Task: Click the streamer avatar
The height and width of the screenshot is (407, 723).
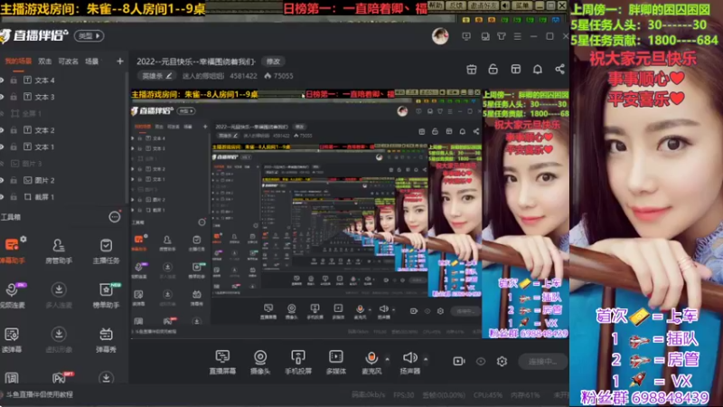Action: tap(440, 36)
